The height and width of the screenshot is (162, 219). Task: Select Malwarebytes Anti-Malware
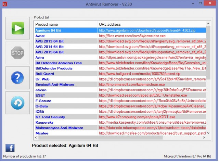coord(120,128)
